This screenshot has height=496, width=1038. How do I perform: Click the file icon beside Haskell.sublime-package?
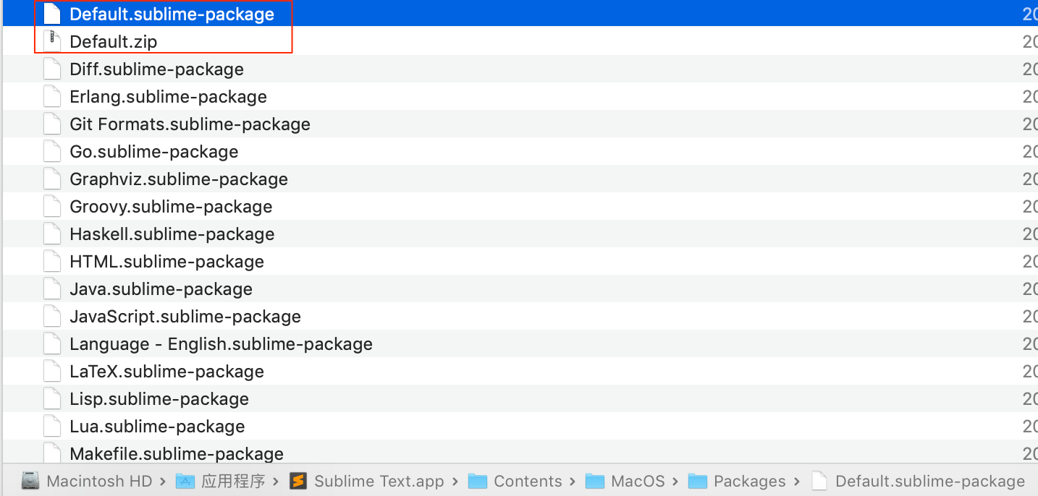pyautogui.click(x=52, y=234)
